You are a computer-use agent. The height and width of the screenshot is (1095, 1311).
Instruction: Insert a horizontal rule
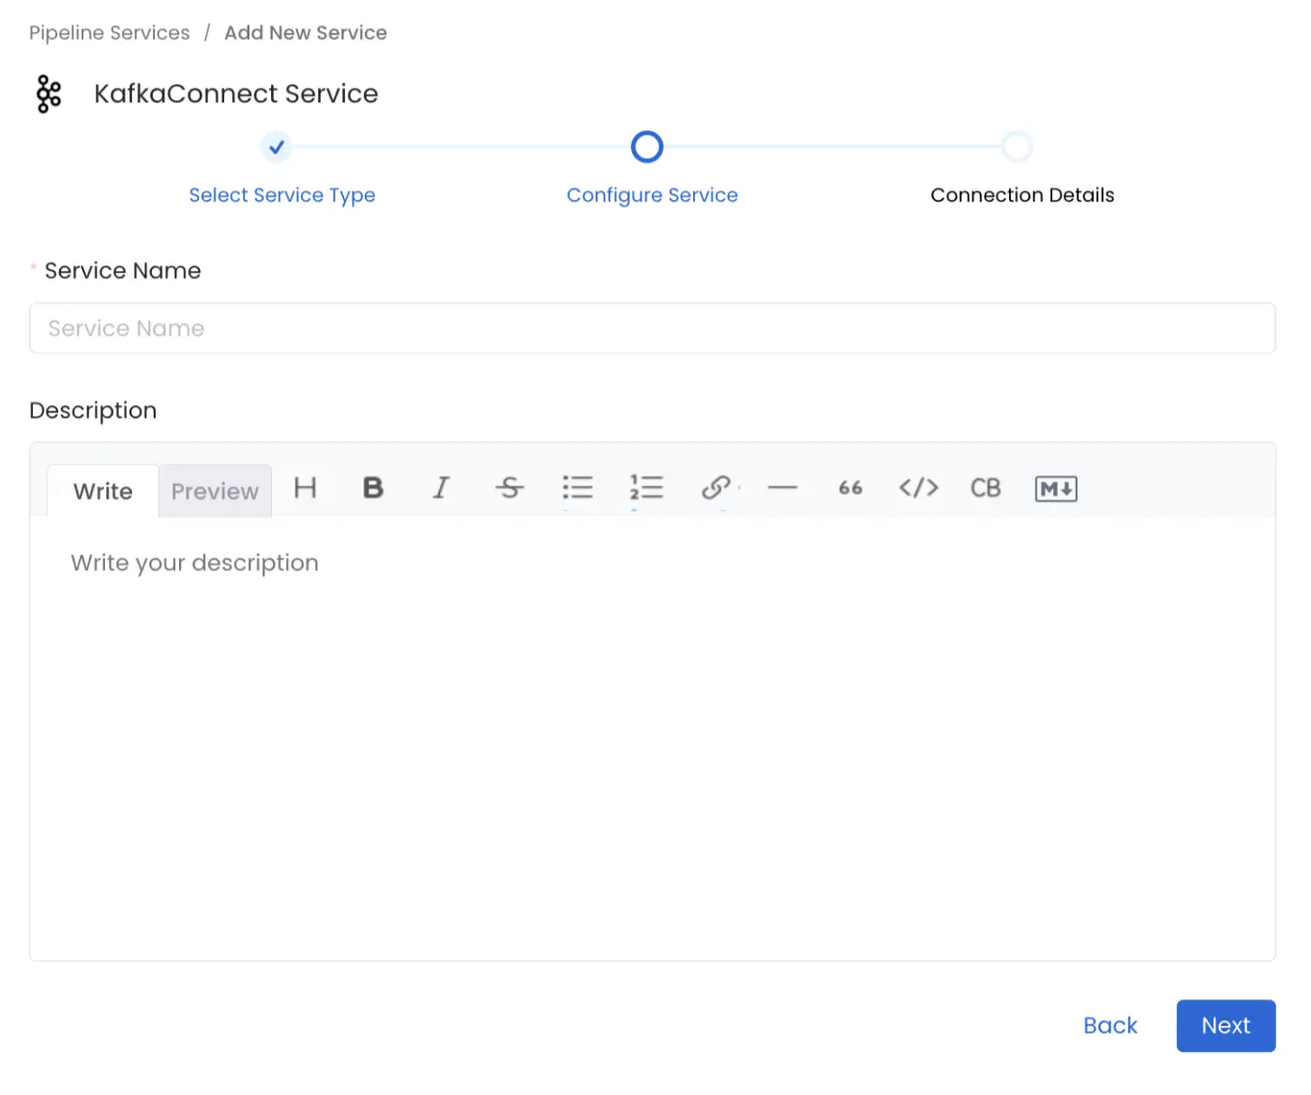tap(783, 488)
